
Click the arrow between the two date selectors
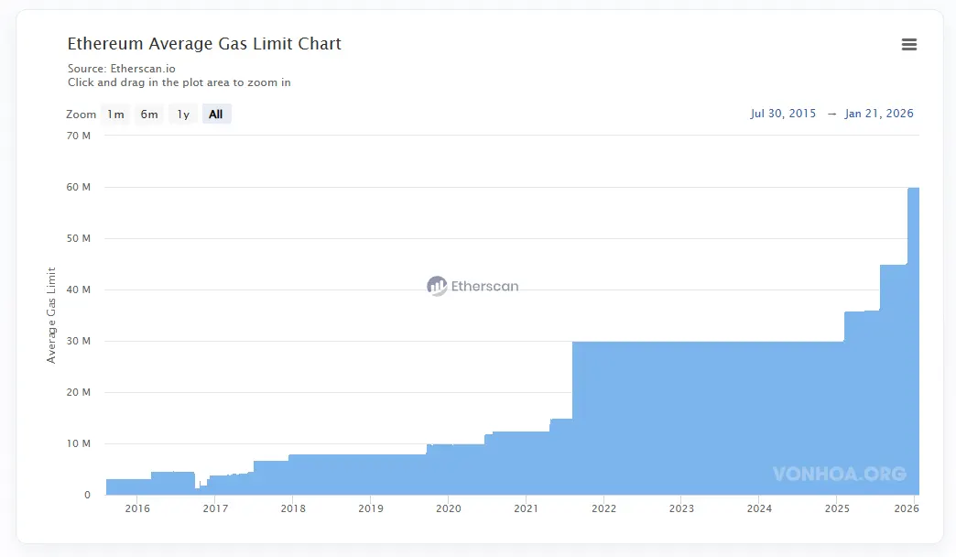(831, 113)
